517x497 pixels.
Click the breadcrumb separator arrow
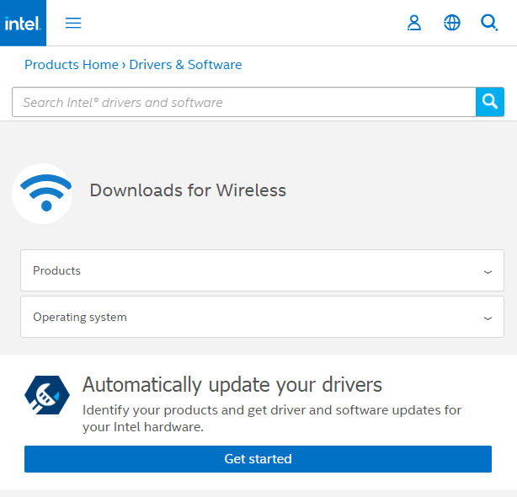tap(124, 65)
